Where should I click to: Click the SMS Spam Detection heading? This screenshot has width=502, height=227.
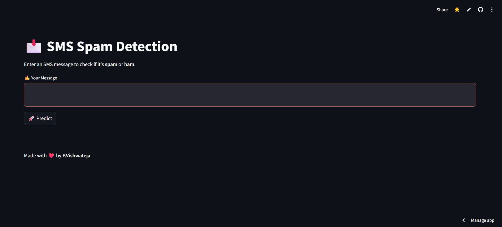click(112, 46)
